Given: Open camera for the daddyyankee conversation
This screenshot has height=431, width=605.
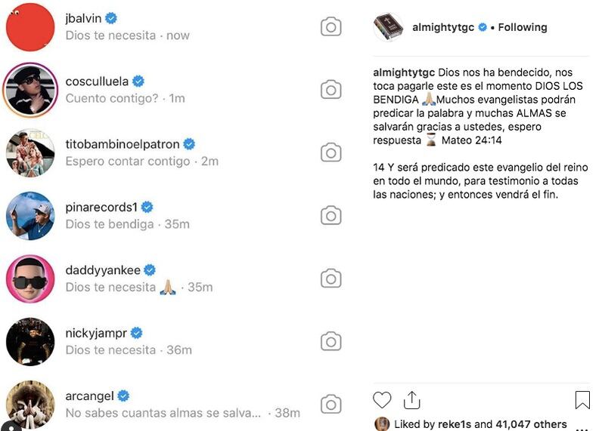Looking at the screenshot, I should click(330, 279).
